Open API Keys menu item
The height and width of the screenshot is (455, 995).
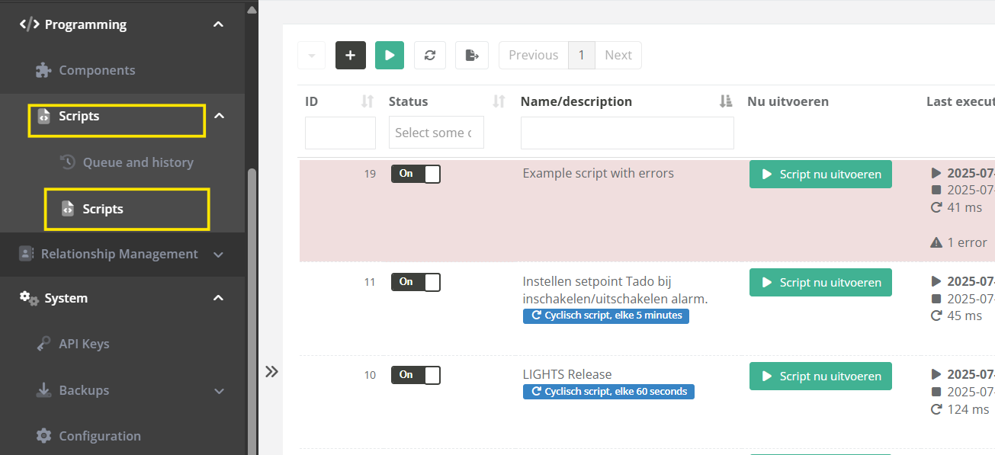point(84,344)
